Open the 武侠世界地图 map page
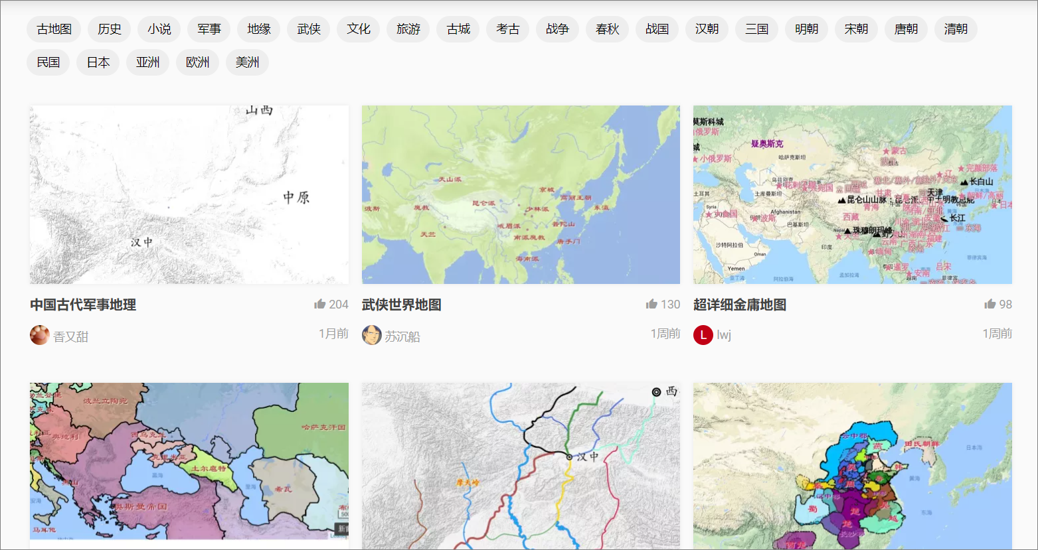 [x=401, y=304]
